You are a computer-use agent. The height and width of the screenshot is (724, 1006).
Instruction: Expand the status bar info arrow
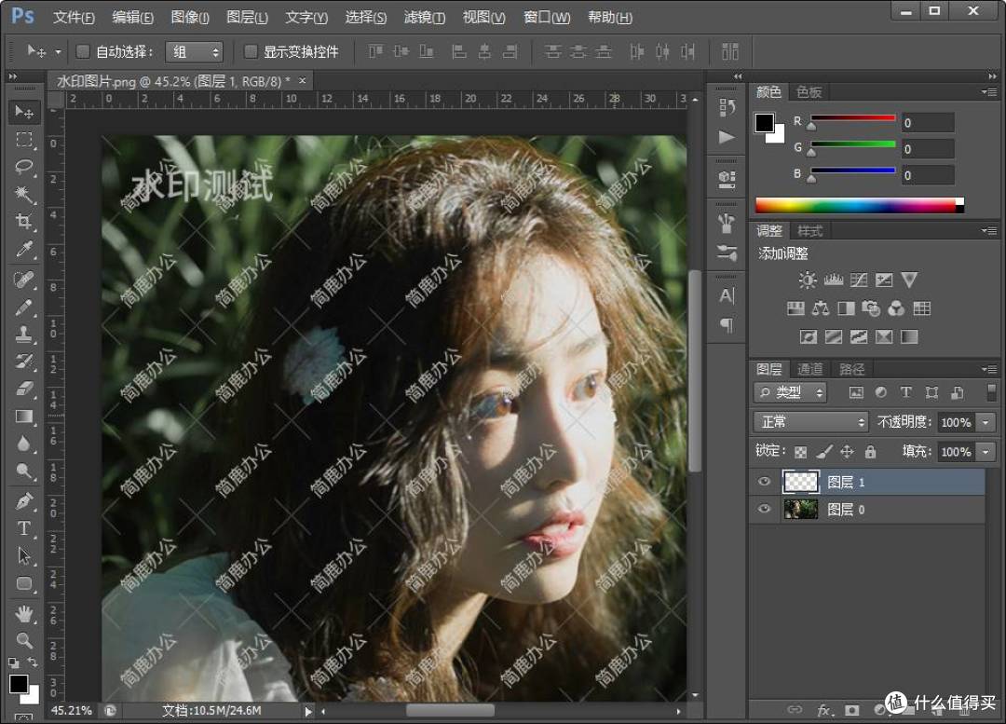click(308, 711)
